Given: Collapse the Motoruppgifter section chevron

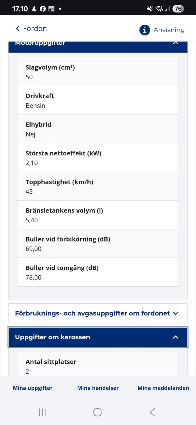Looking at the screenshot, I should pos(176,43).
